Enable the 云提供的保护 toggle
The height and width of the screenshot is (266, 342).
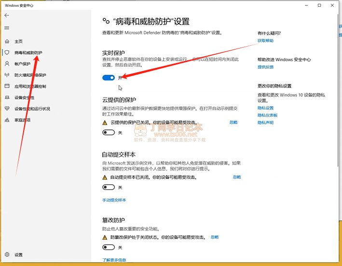point(109,132)
